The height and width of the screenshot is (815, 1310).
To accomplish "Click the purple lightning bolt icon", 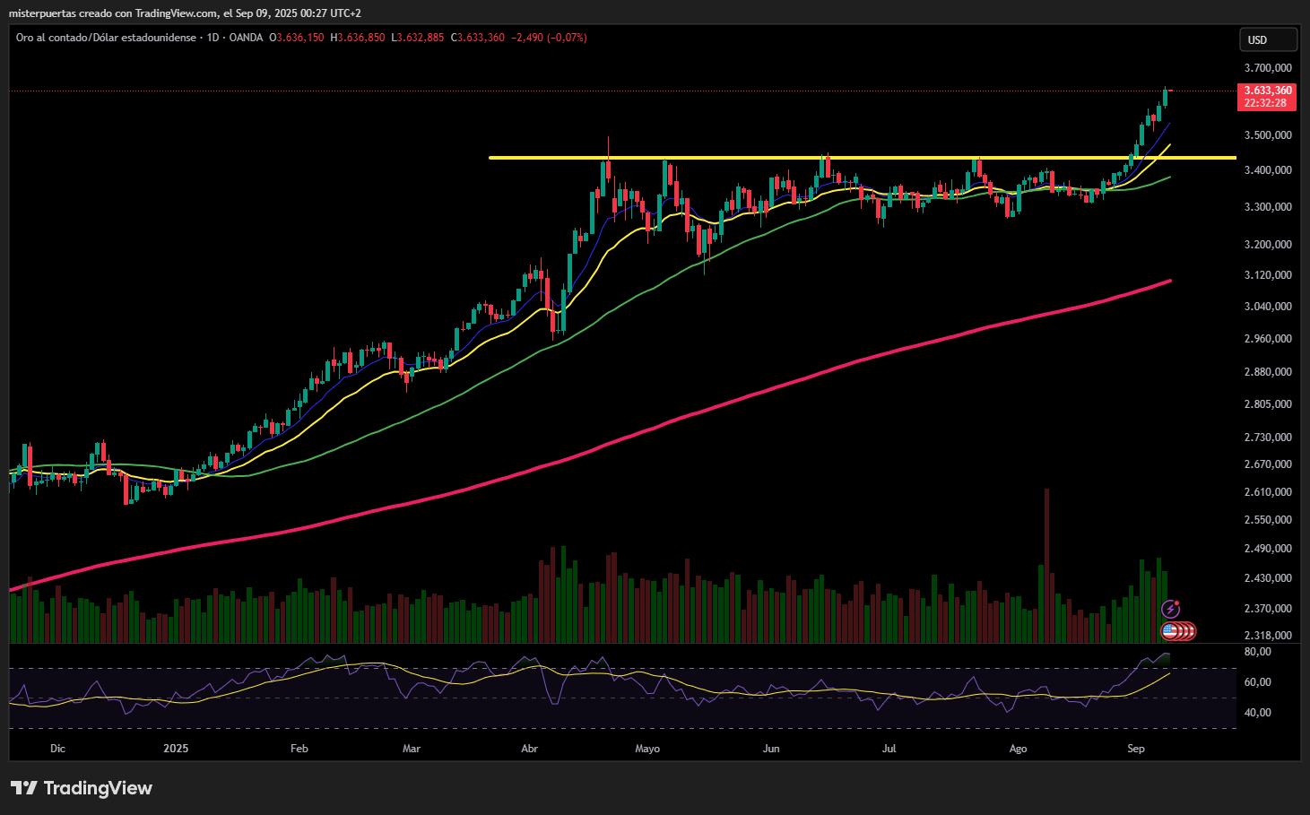I will tap(1171, 610).
